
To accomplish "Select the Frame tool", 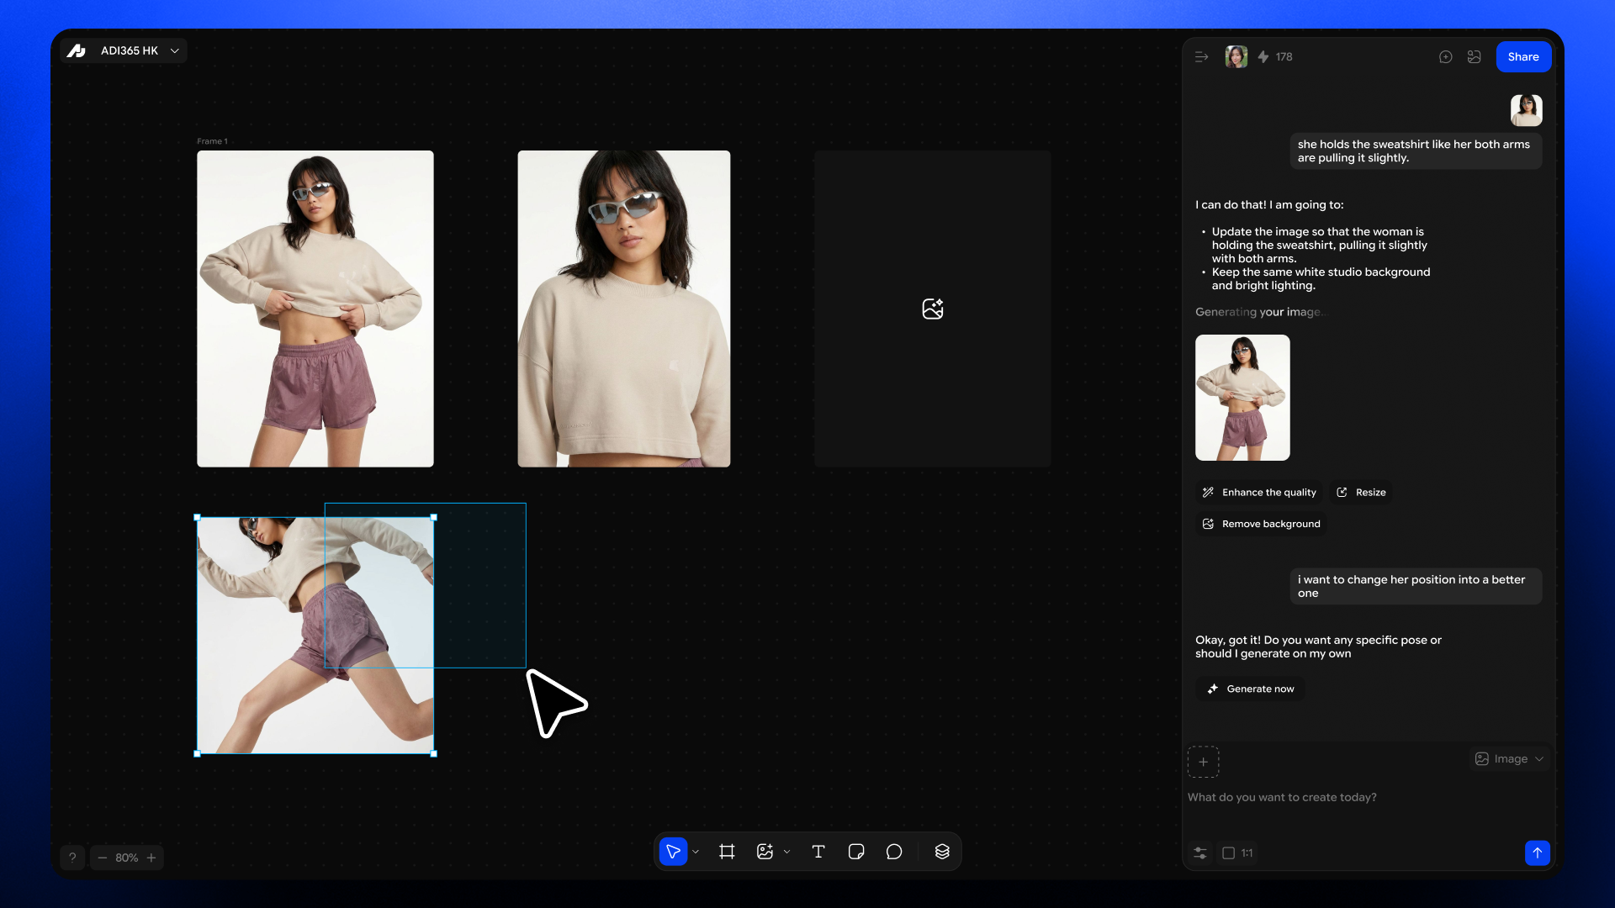I will pos(727,851).
